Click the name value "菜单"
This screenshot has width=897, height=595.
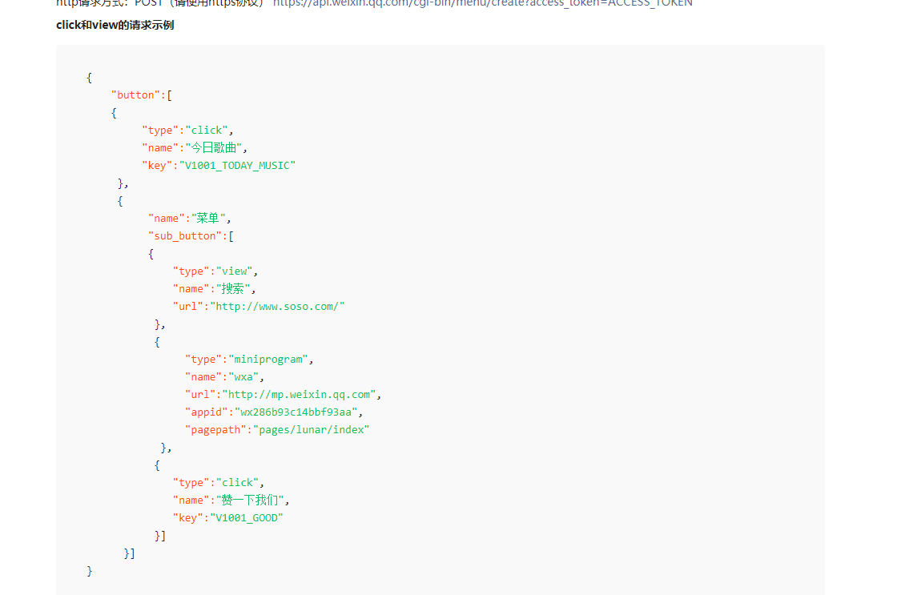[x=208, y=218]
